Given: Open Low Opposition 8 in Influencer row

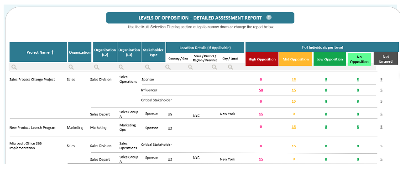Looking at the screenshot, I should [326, 90].
